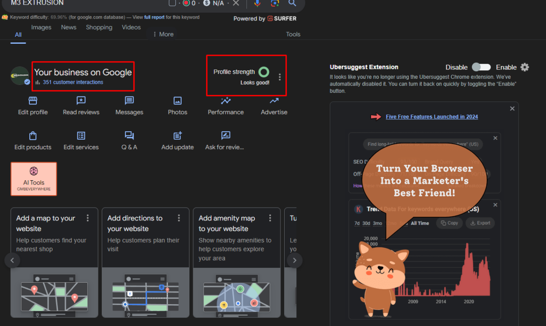Click the search magnifier icon
This screenshot has height=326, width=546.
[292, 3]
